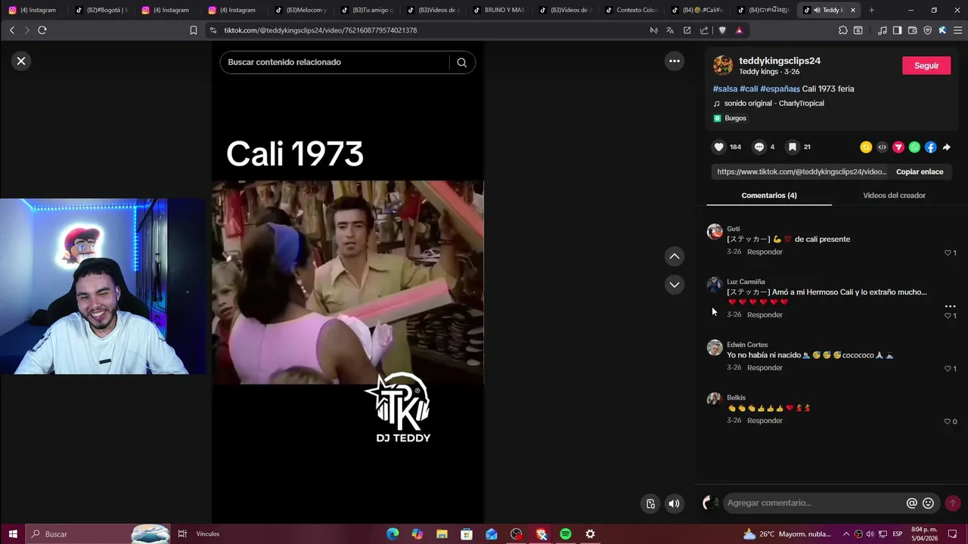This screenshot has width=968, height=544.
Task: Close the TikTok video viewer with X
Action: coord(21,61)
